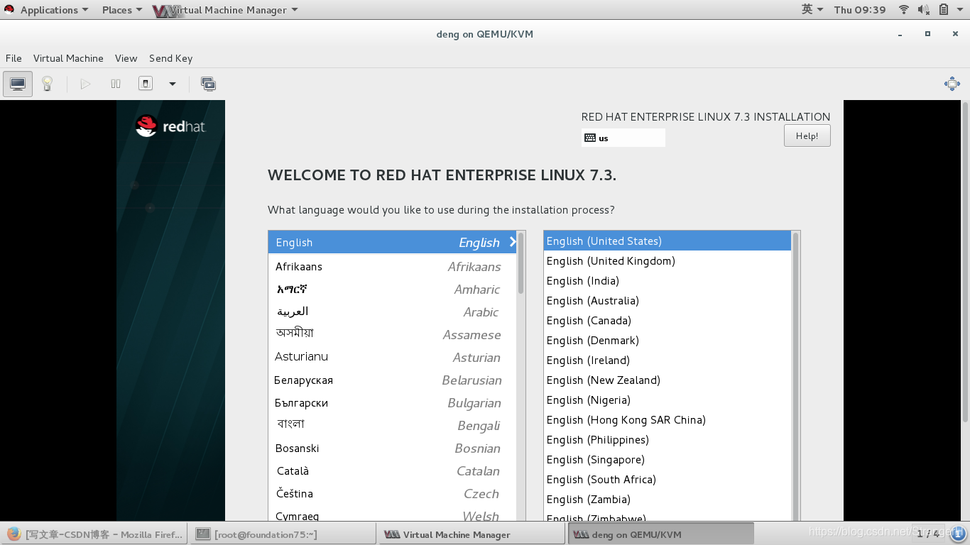Screen dimensions: 970x545
Task: Switch to Virtual Machine Manager in taskbar
Action: click(x=472, y=534)
